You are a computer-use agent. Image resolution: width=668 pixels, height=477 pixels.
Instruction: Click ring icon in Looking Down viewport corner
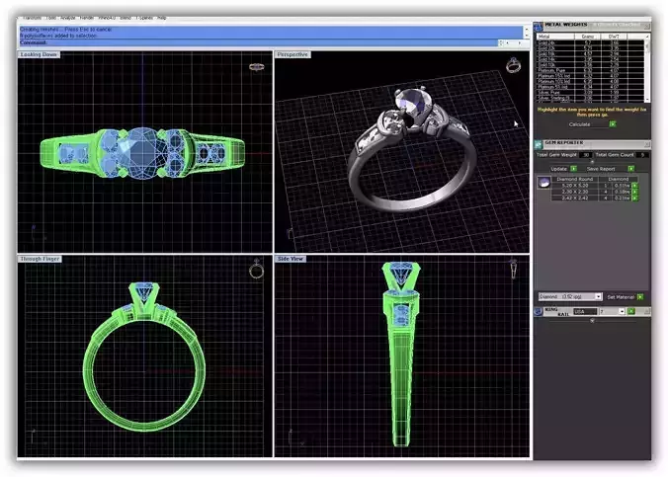[257, 67]
